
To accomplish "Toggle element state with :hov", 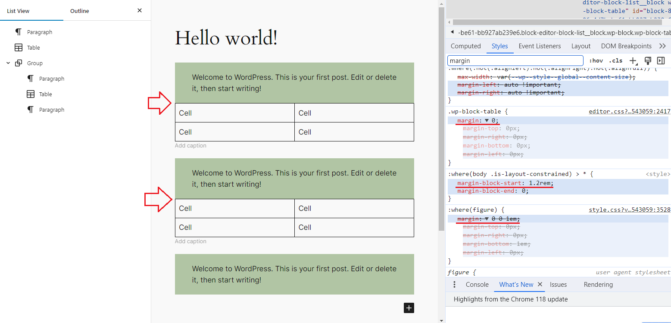I will pos(596,60).
